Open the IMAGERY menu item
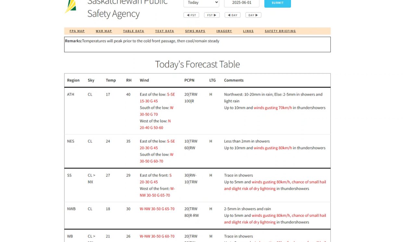404x242 pixels. click(224, 31)
